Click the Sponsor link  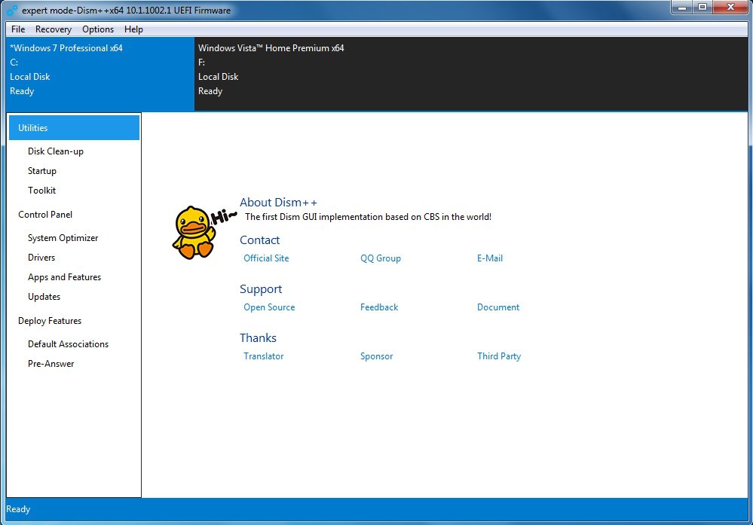(x=377, y=356)
